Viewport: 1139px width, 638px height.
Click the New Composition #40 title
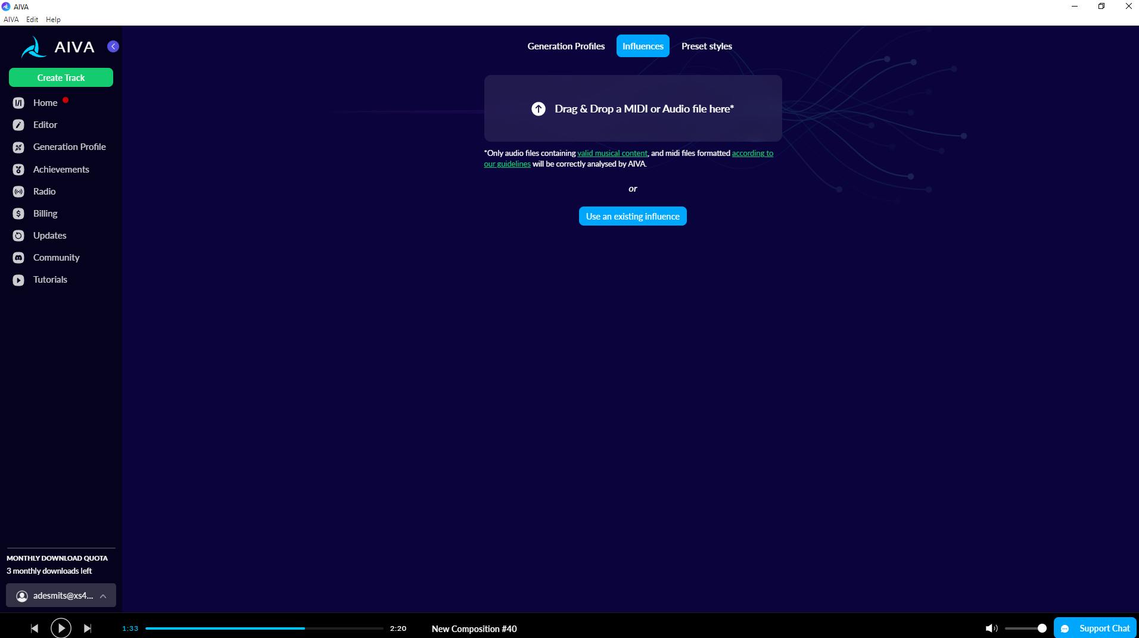474,628
